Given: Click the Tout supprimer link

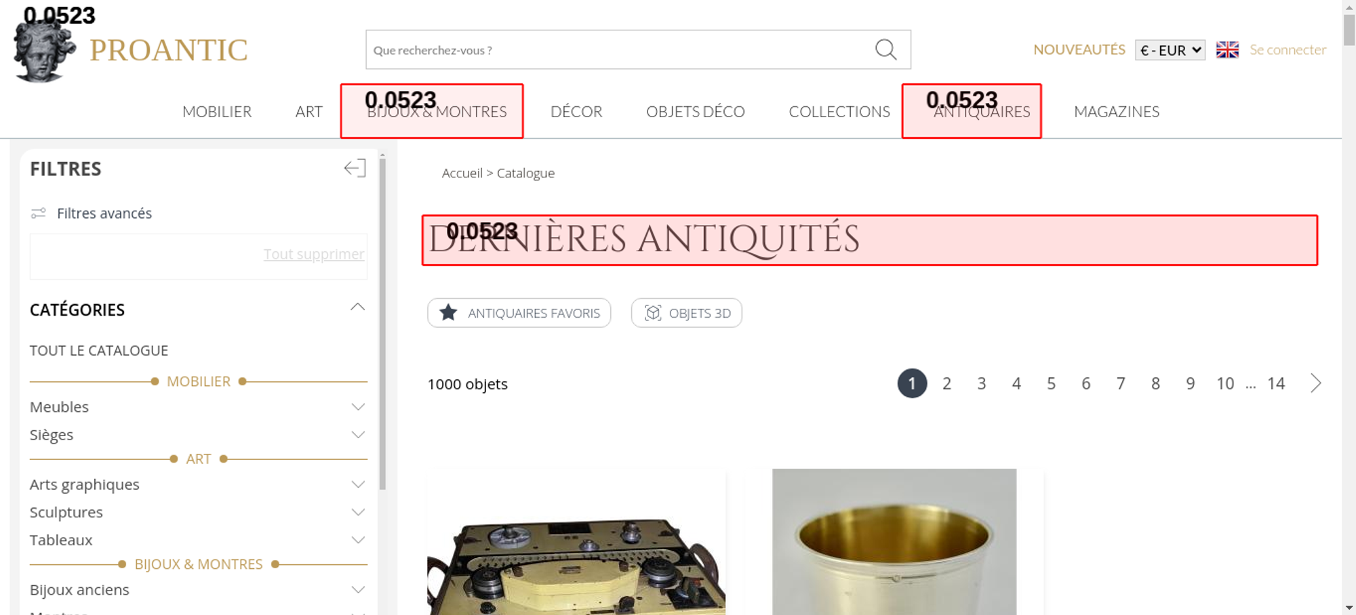Looking at the screenshot, I should [x=314, y=254].
